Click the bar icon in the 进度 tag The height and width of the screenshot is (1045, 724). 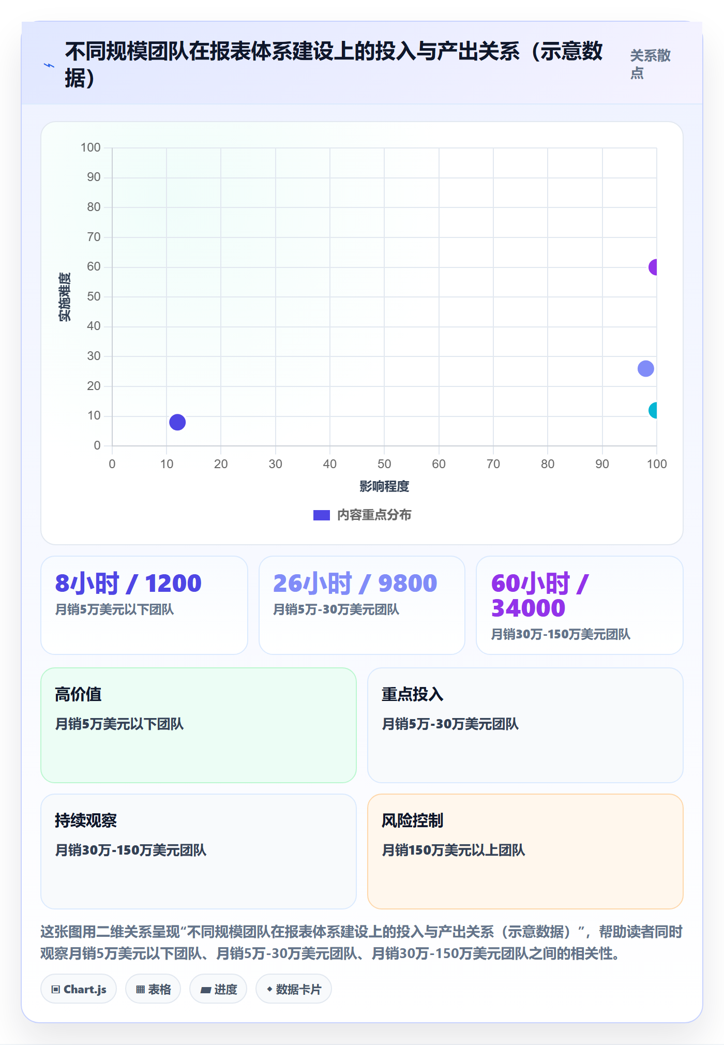pos(206,990)
